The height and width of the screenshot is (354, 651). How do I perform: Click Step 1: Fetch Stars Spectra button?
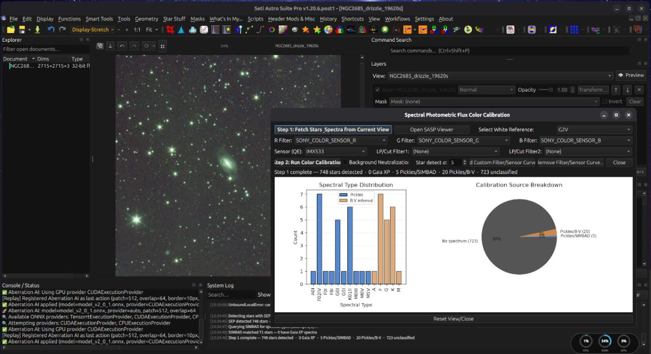pyautogui.click(x=333, y=130)
